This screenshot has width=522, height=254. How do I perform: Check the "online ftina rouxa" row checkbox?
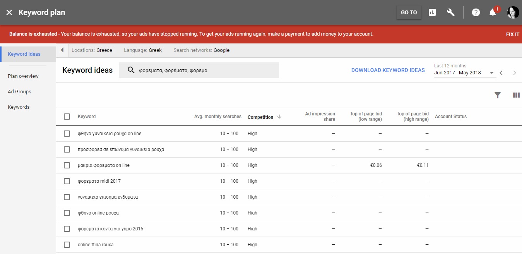[67, 245]
